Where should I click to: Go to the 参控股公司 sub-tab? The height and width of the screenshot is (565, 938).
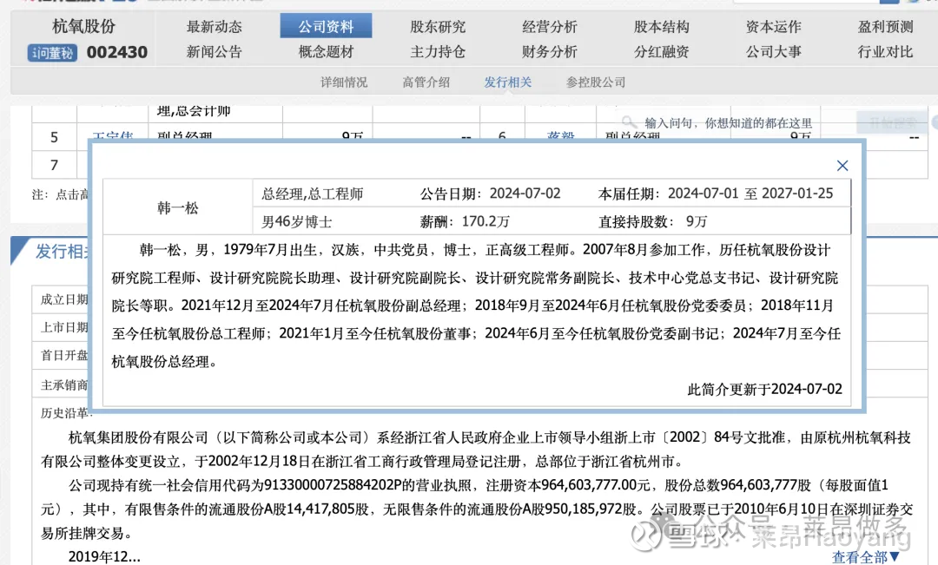(596, 82)
